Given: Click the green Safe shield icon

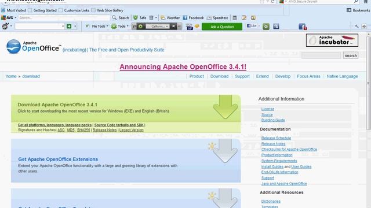Looking at the screenshot, I should pyautogui.click(x=135, y=18).
